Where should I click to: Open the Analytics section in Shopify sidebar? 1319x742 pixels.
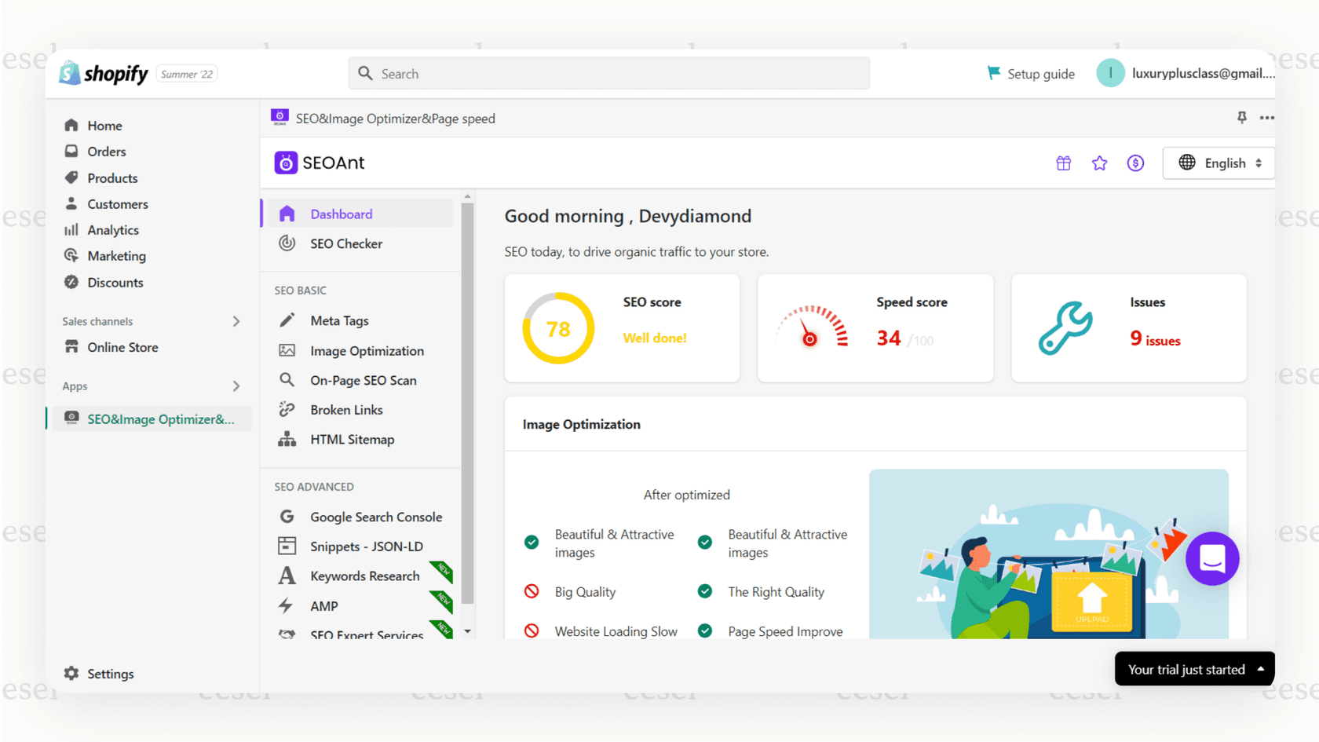point(113,229)
